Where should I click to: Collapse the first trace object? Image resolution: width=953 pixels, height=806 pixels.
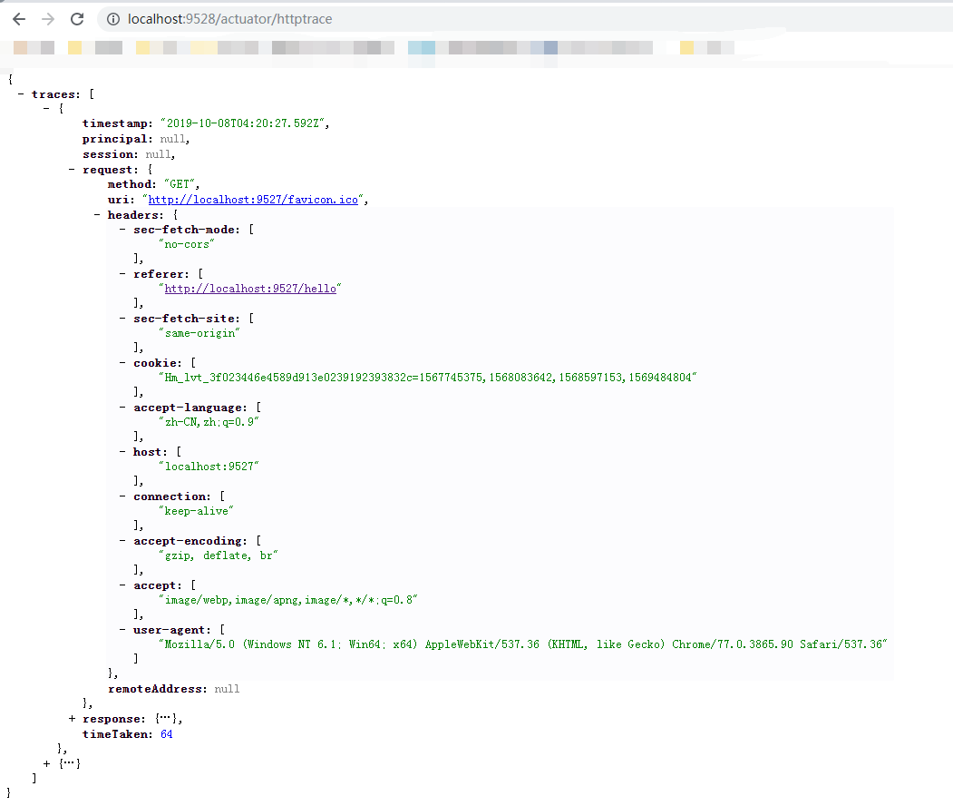[46, 108]
